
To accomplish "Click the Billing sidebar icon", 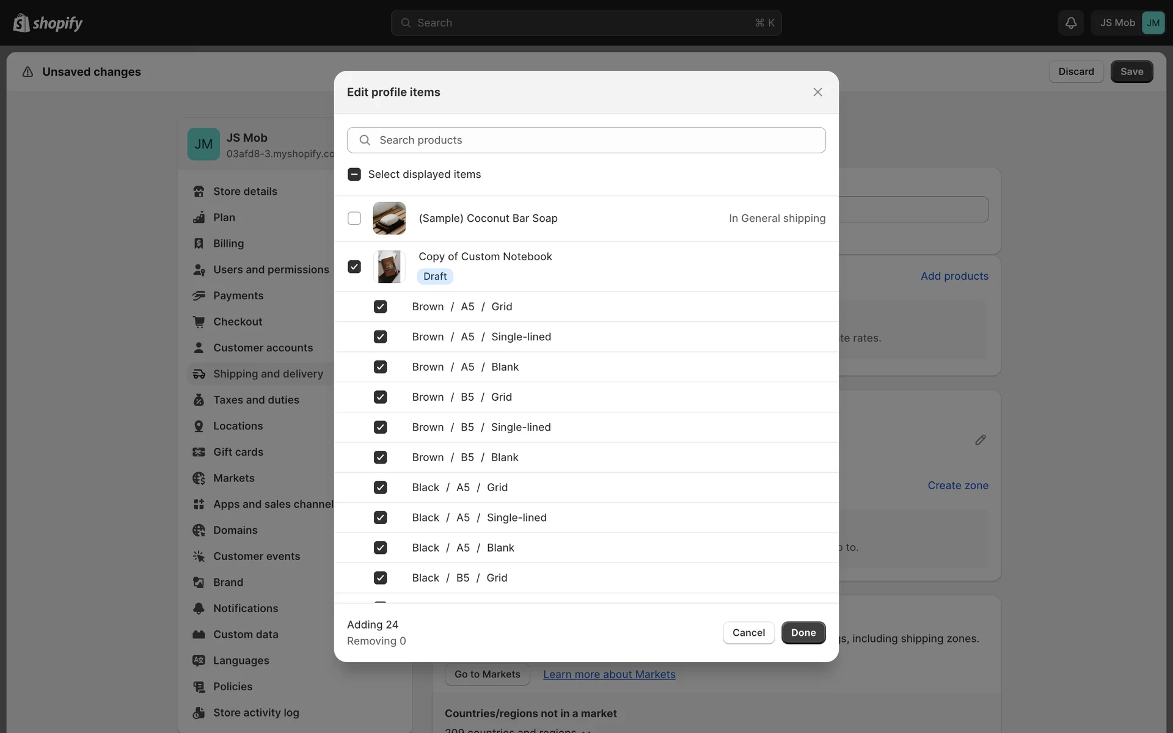I will pyautogui.click(x=199, y=244).
